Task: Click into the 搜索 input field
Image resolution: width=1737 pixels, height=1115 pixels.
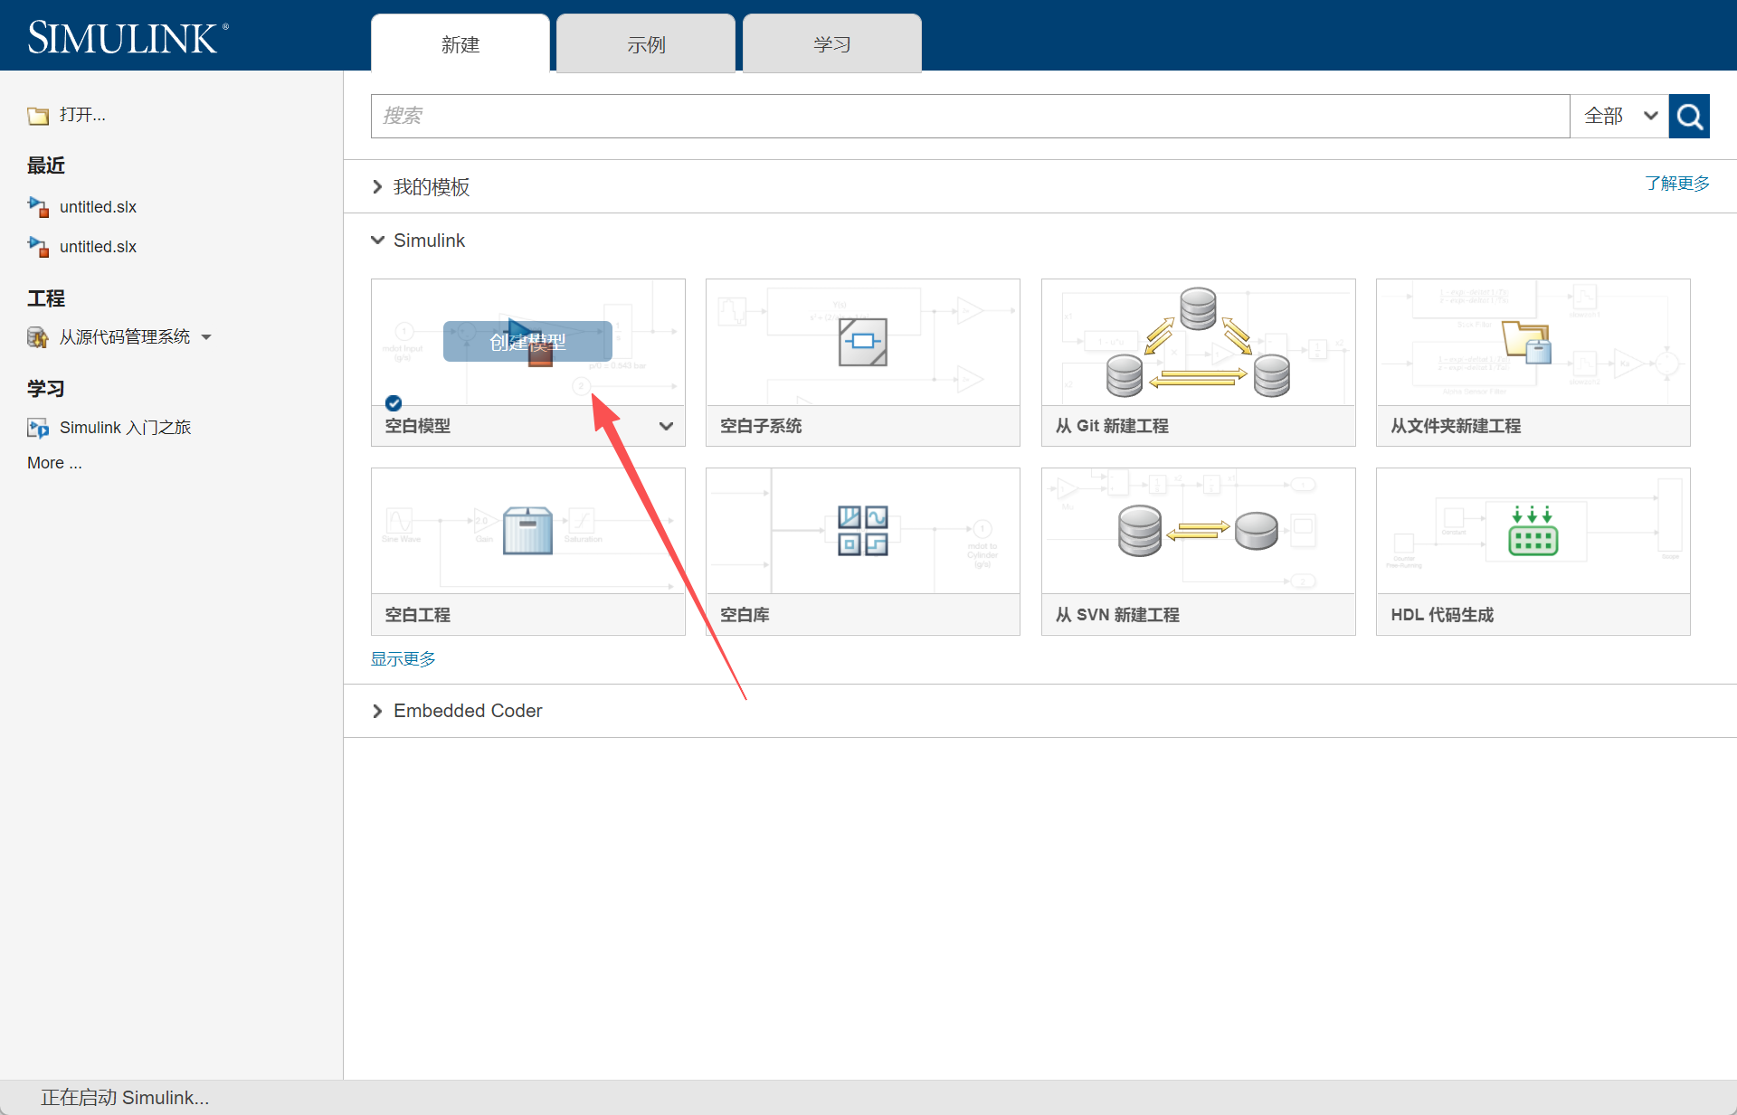Action: (x=968, y=116)
